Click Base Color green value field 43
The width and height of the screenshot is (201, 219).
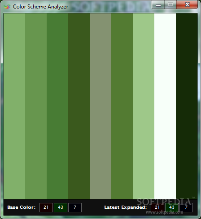point(61,207)
